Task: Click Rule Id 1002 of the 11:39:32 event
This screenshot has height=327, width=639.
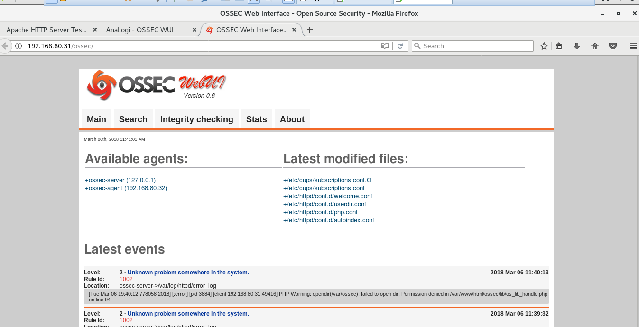Action: (126, 320)
